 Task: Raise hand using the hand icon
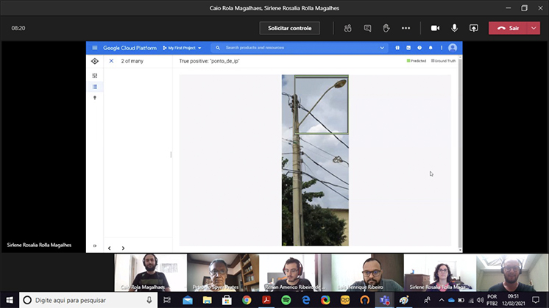coord(386,28)
